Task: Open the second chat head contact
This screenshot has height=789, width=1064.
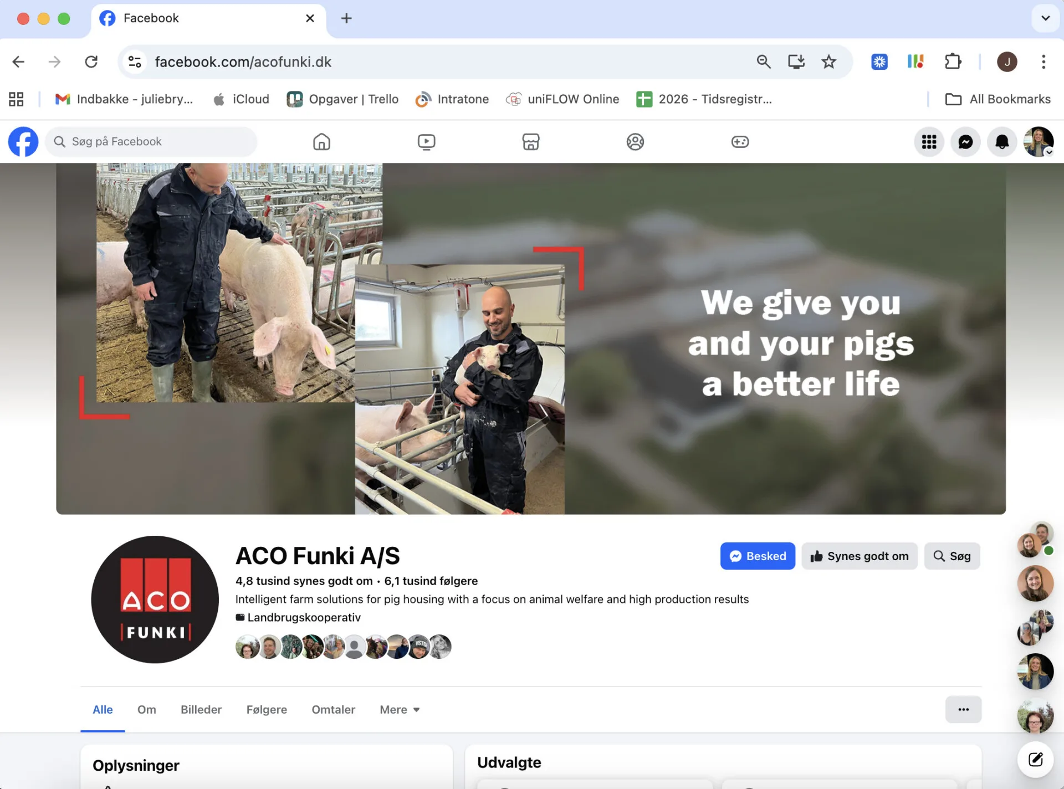Action: point(1035,583)
